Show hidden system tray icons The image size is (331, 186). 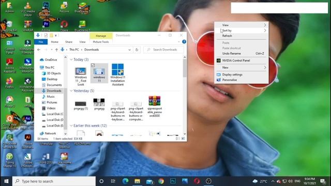[273, 181]
